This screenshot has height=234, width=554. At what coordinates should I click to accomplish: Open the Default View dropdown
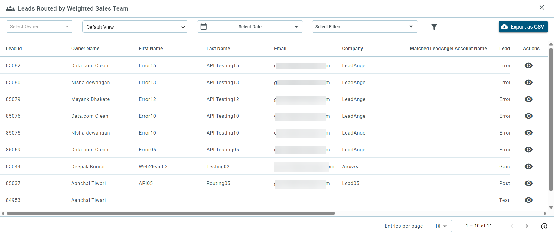click(135, 27)
